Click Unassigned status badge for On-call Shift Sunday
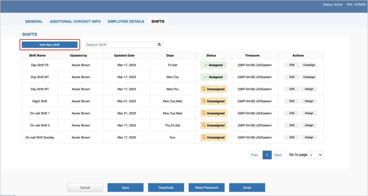The image size is (368, 196). [x=213, y=138]
